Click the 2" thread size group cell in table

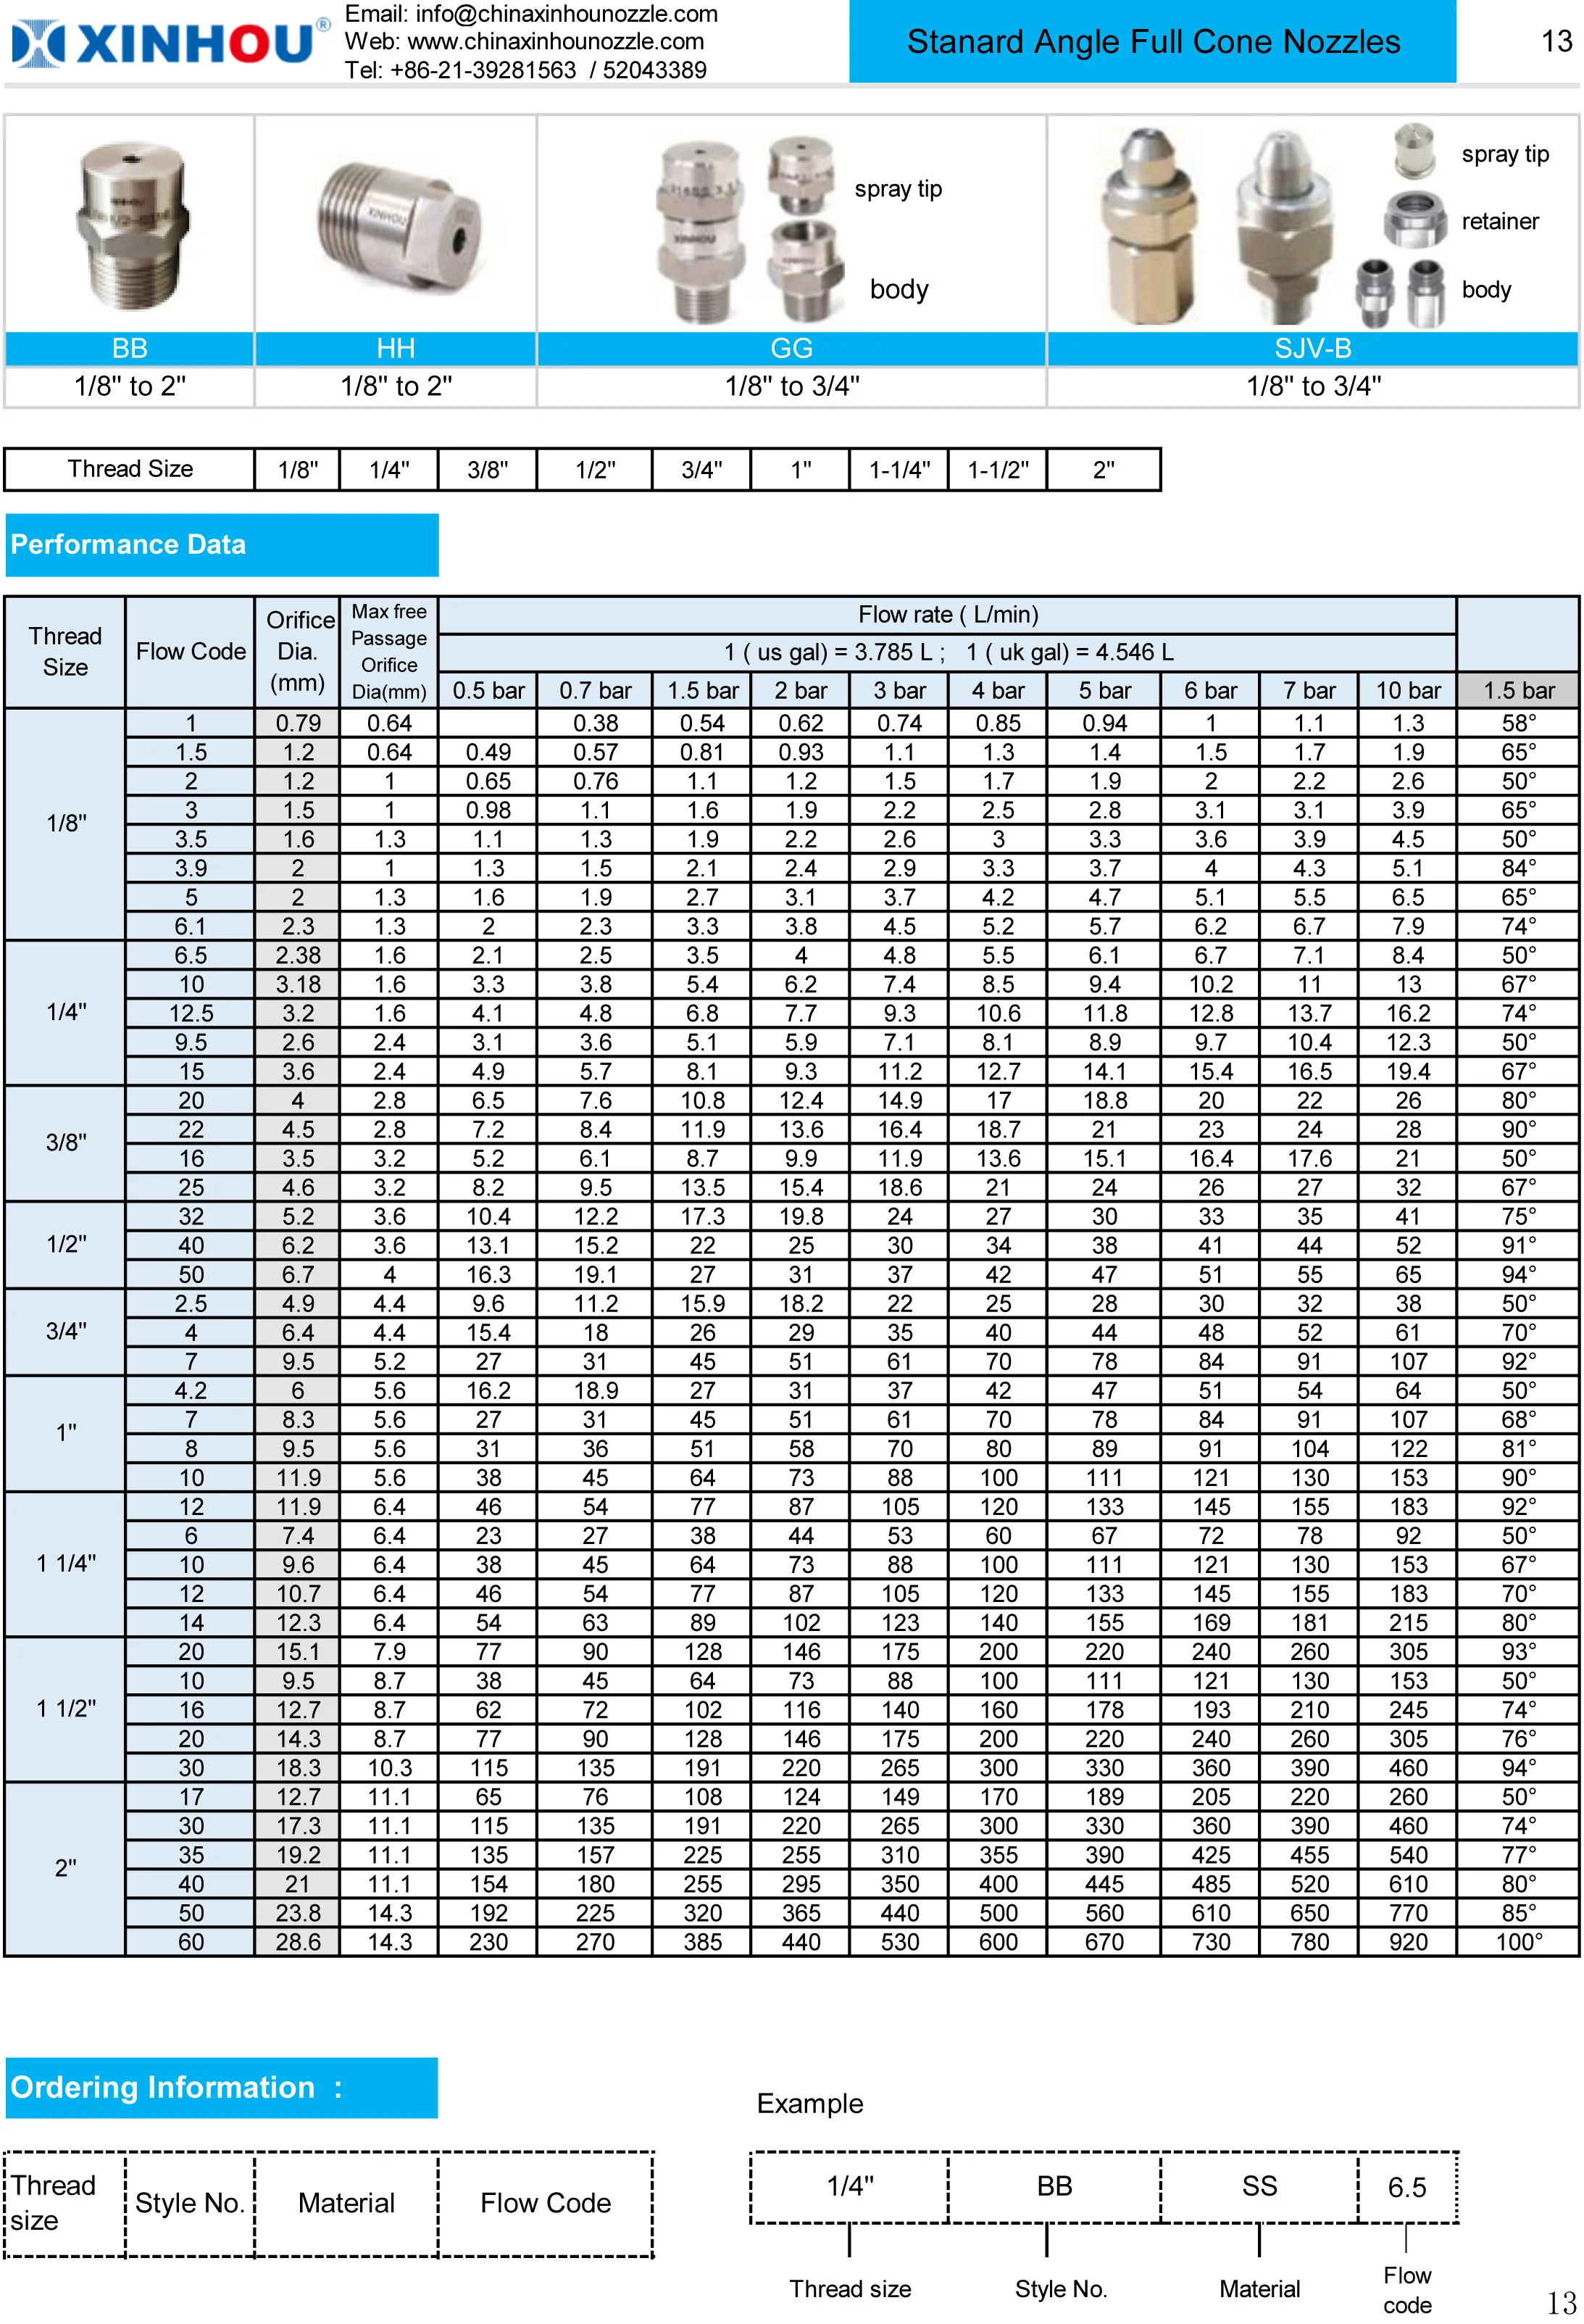click(x=66, y=1868)
